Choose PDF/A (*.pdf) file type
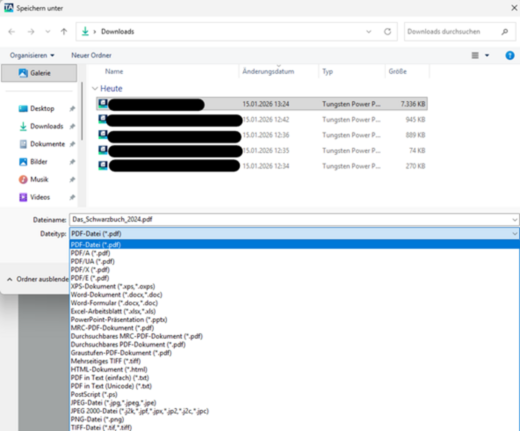The image size is (520, 431). pyautogui.click(x=90, y=253)
